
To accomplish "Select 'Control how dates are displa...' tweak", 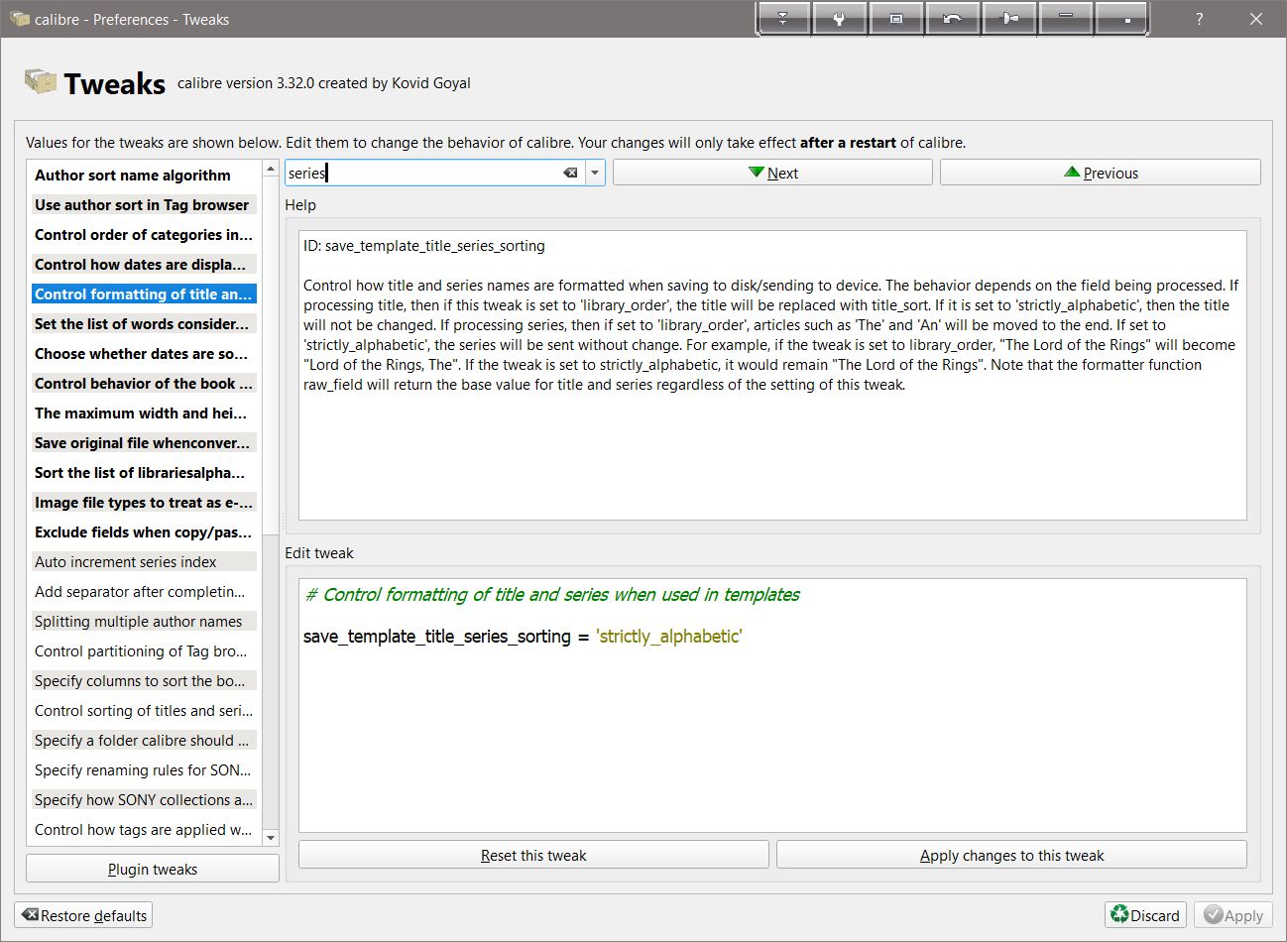I will [145, 265].
